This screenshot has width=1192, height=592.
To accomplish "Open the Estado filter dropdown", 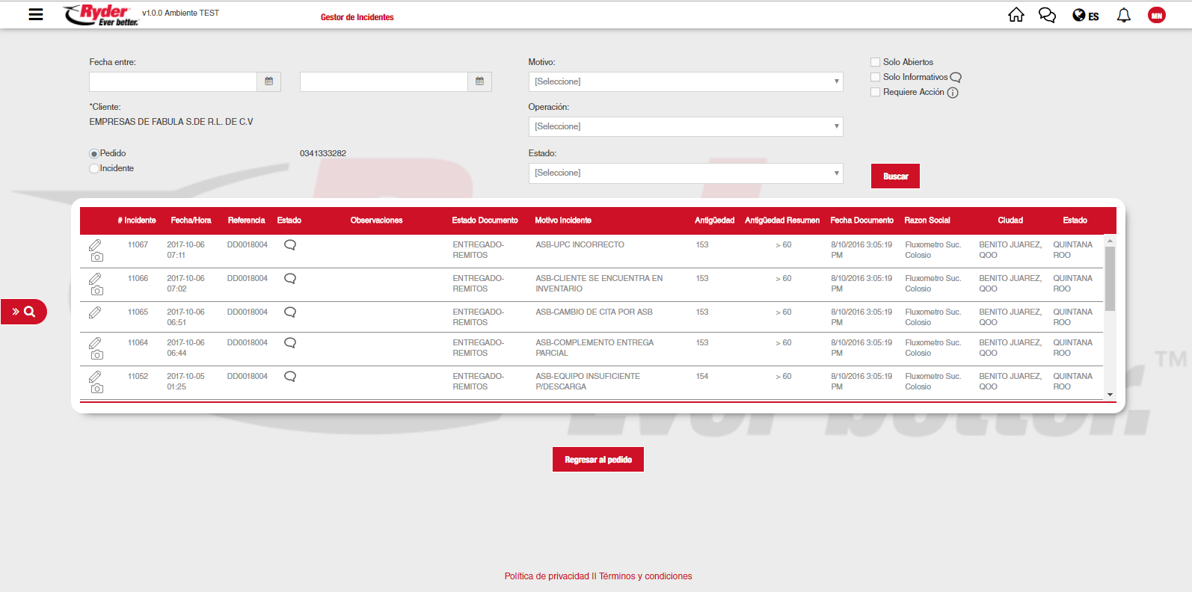I will (685, 173).
